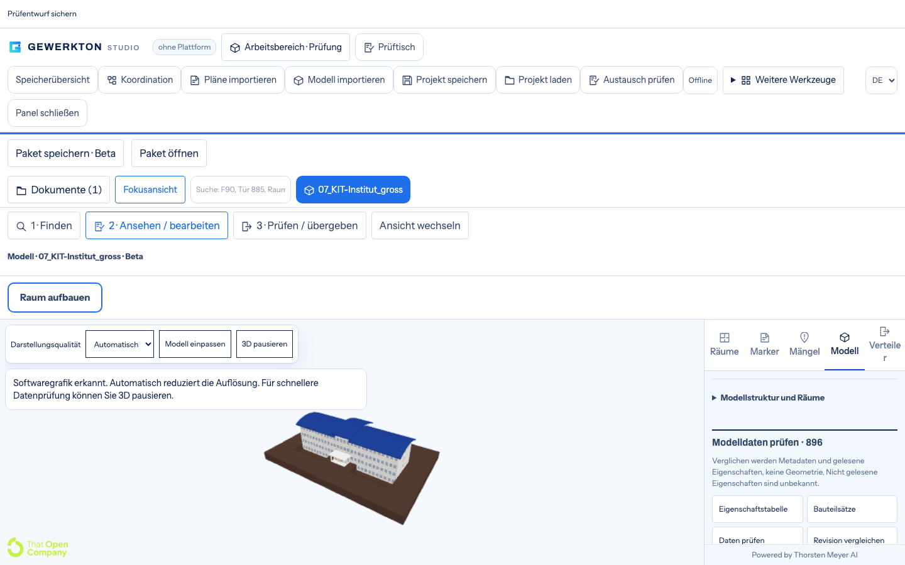Image resolution: width=905 pixels, height=565 pixels.
Task: Expand Weitere Werkzeuge
Action: pyautogui.click(x=783, y=80)
